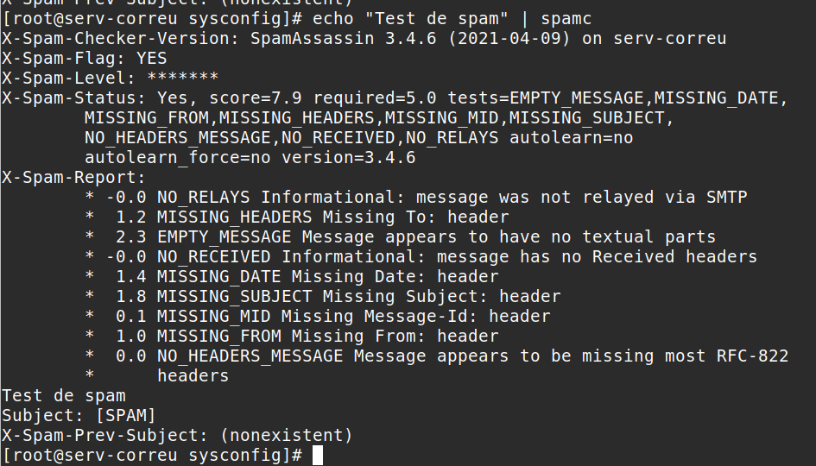Click the 1.8 MISSING_SUBJECT report entry
This screenshot has width=816, height=466.
pyautogui.click(x=337, y=296)
